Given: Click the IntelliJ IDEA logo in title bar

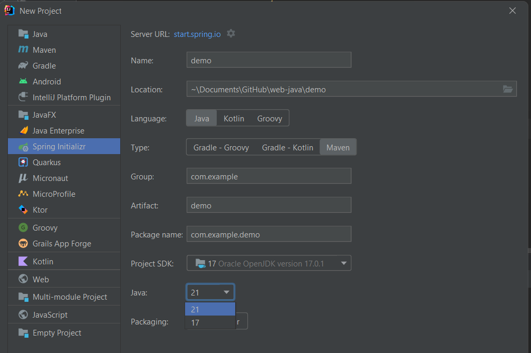Looking at the screenshot, I should tap(9, 11).
